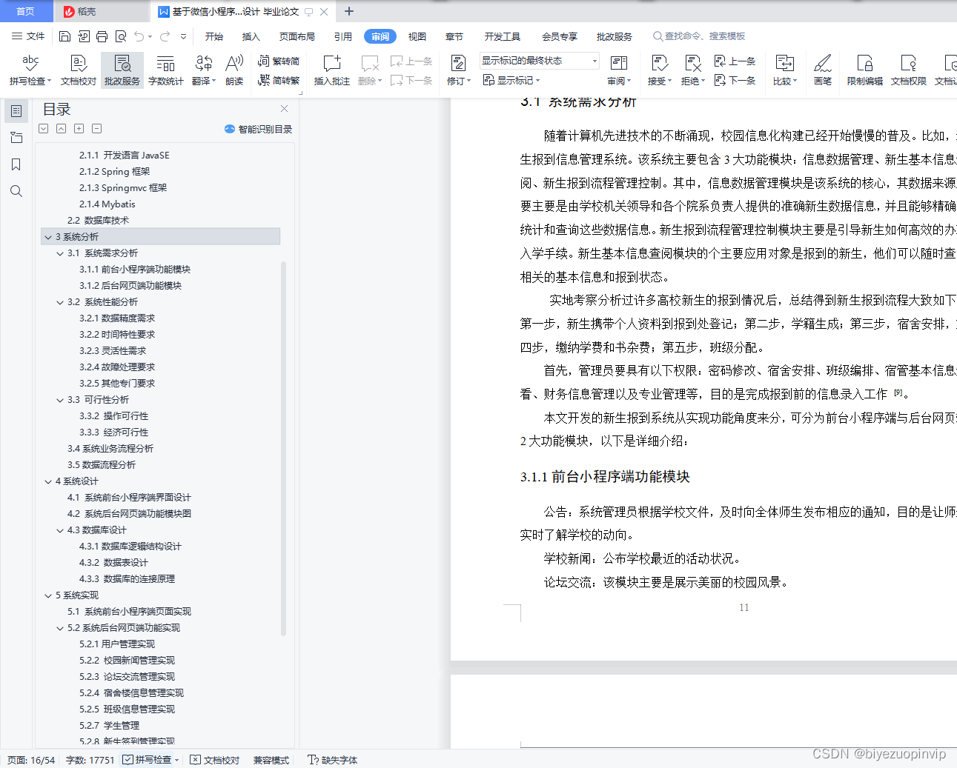Collapse the 3 系统分析 tree node
Screen dimensions: 957x768
(x=46, y=236)
